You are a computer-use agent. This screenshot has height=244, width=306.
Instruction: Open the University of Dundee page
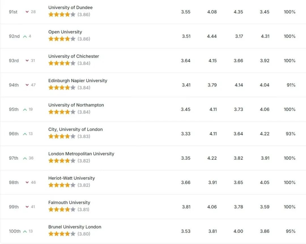click(71, 8)
